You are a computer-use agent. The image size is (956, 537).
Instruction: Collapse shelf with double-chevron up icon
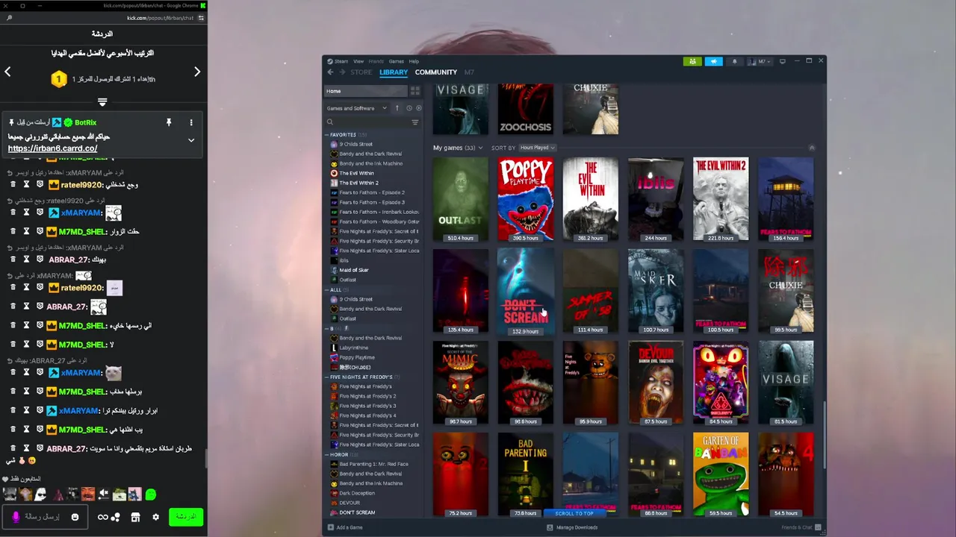(812, 148)
